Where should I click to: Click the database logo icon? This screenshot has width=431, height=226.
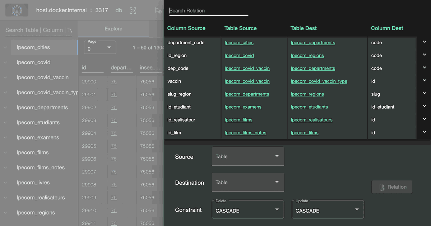17,10
